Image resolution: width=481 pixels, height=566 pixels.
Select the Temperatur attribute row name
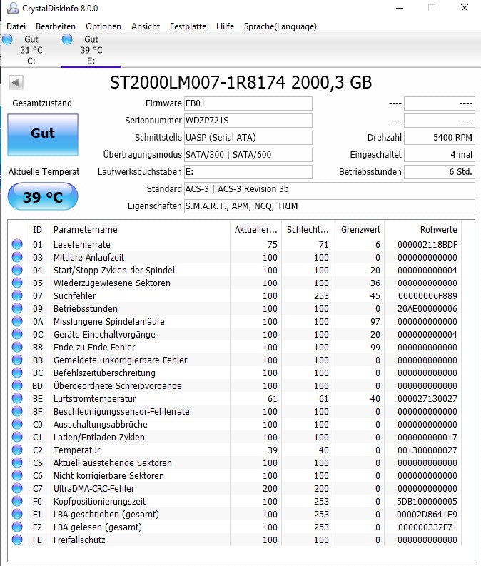(x=76, y=450)
